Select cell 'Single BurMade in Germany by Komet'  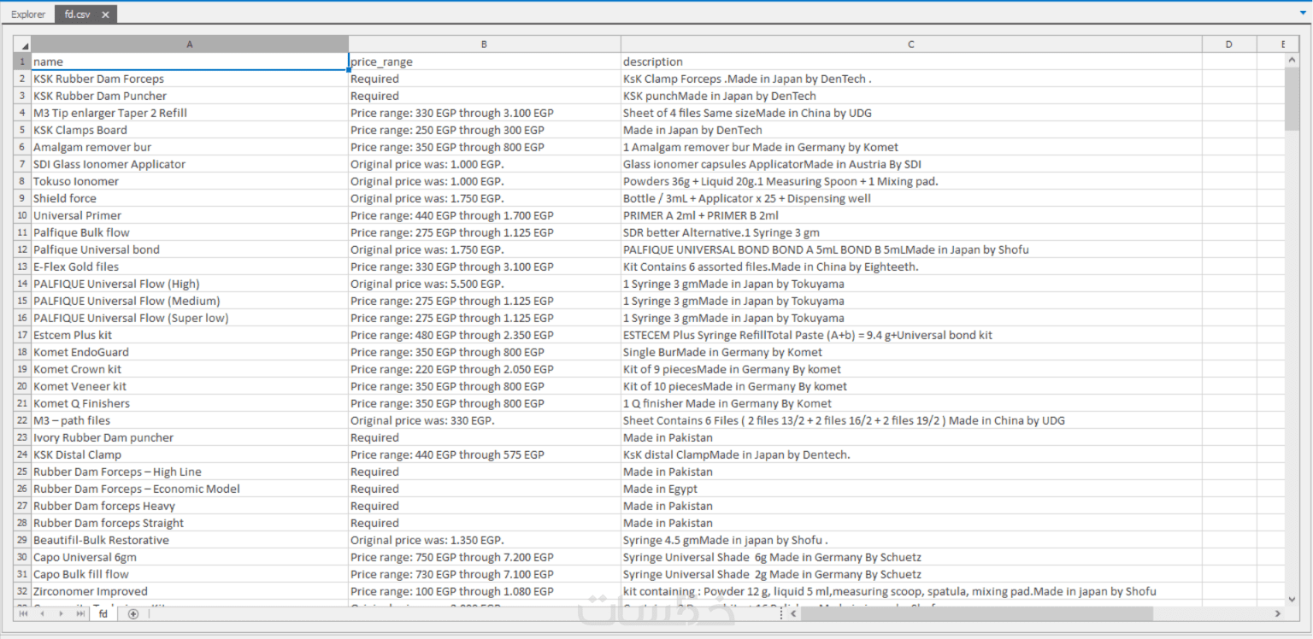coord(911,352)
